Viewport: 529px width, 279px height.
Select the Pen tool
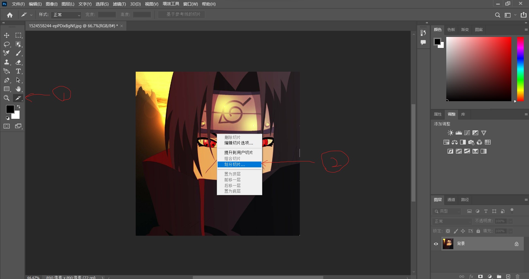coord(7,80)
